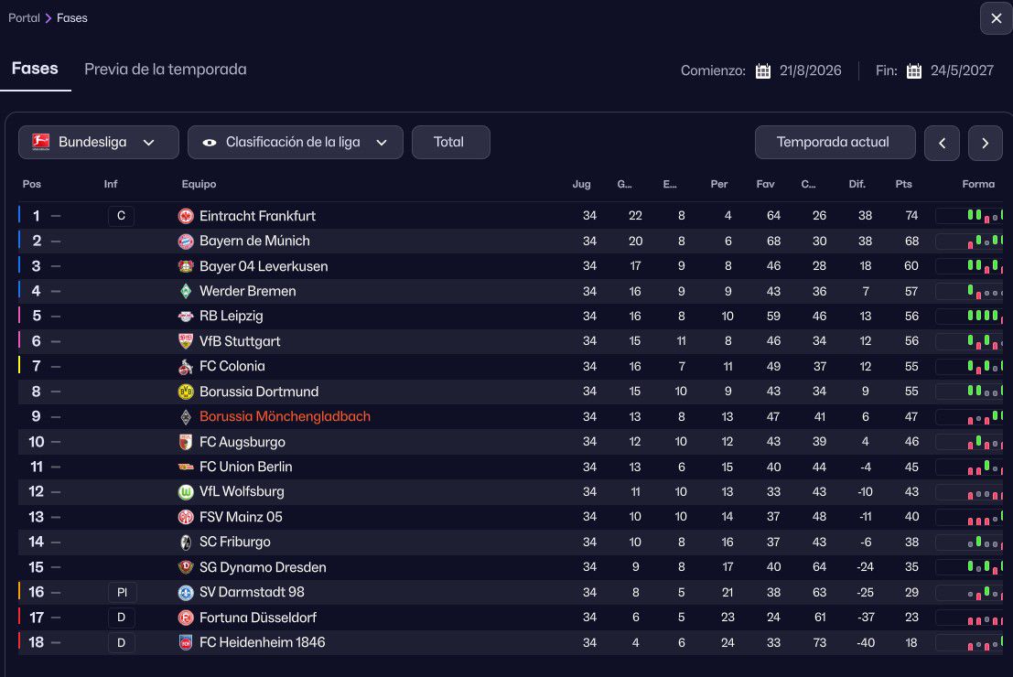The width and height of the screenshot is (1013, 677).
Task: Click the Eintracht Frankfurt club crest
Action: (x=186, y=216)
